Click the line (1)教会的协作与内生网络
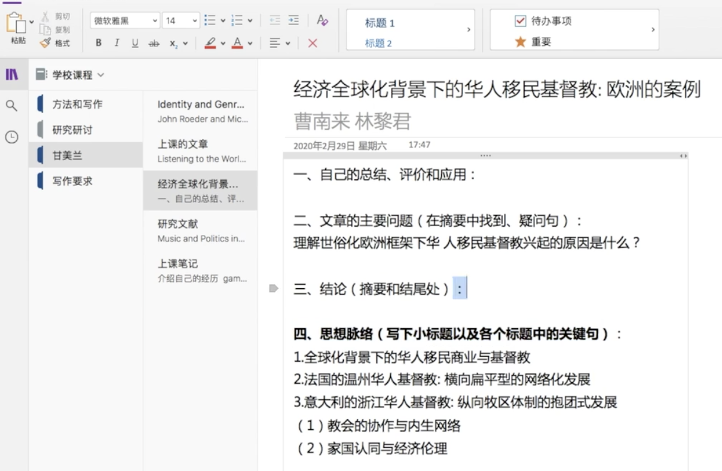This screenshot has width=722, height=471. (x=379, y=426)
